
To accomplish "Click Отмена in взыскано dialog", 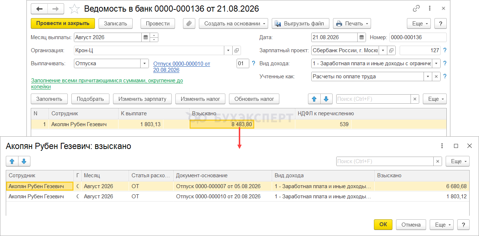I will click(x=411, y=225).
